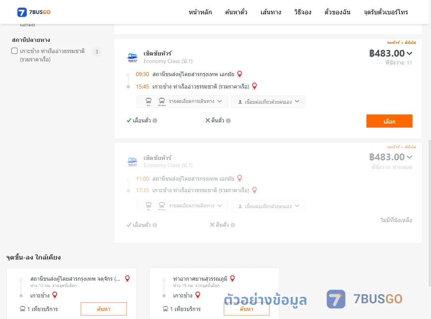Click bus icon by 1 เที่ยวบริการ, สุวรรณภูมิ card
This screenshot has width=431, height=319.
[166, 309]
